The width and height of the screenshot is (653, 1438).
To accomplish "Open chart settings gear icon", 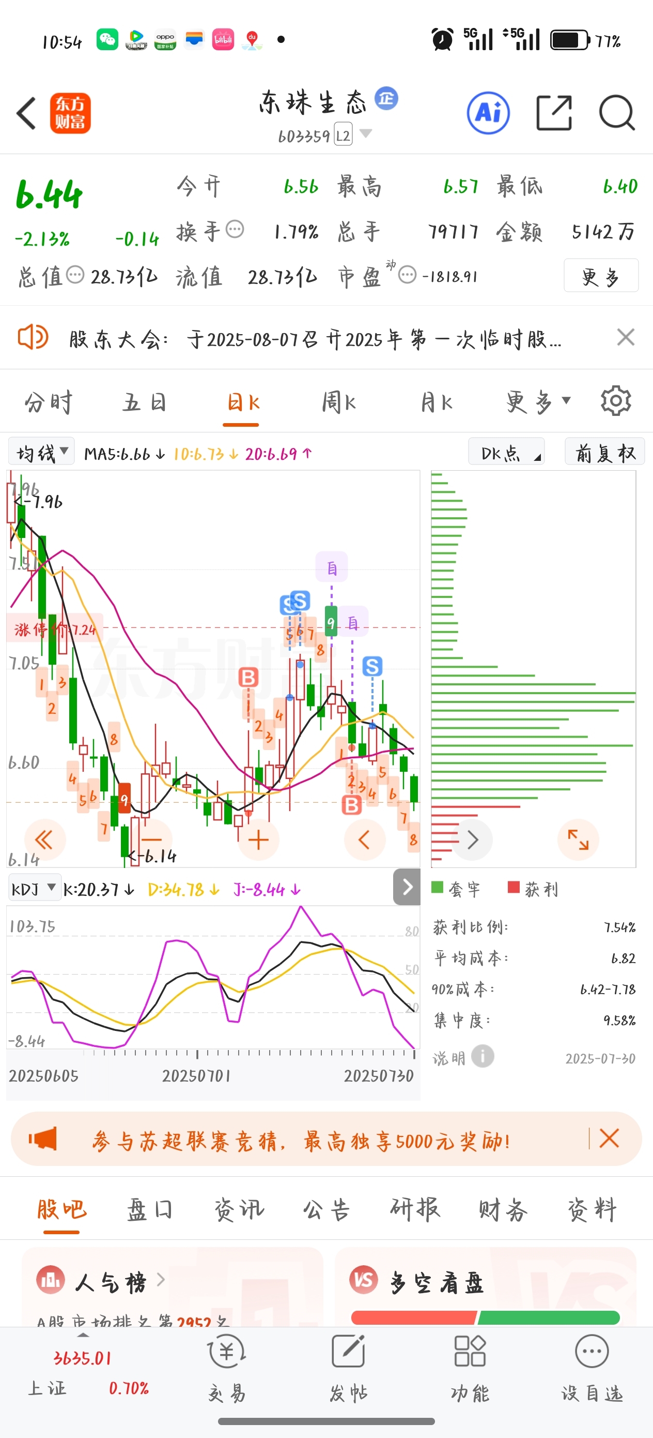I will click(x=616, y=400).
